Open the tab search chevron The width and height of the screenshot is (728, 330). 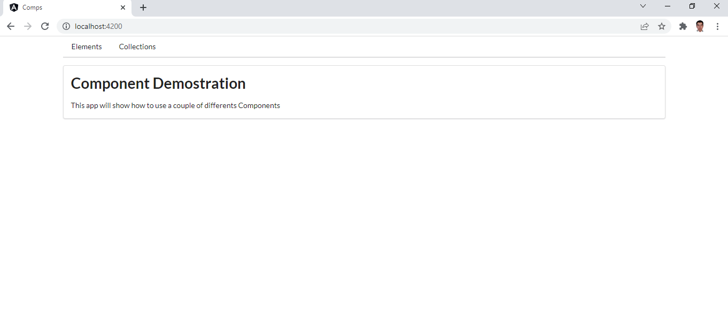(643, 6)
